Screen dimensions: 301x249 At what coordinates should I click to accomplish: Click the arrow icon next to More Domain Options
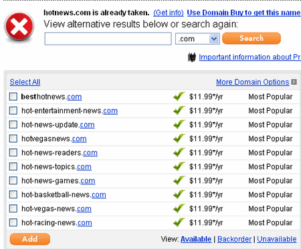coord(294,82)
